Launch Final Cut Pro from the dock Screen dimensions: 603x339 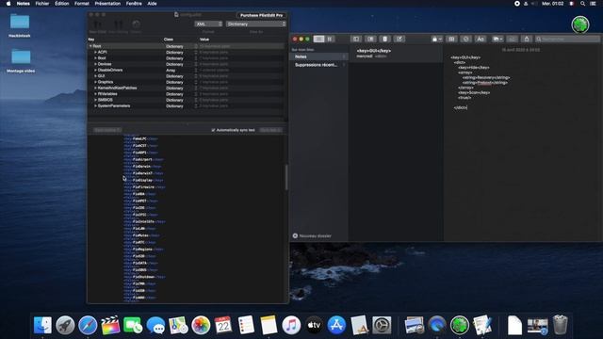click(110, 325)
